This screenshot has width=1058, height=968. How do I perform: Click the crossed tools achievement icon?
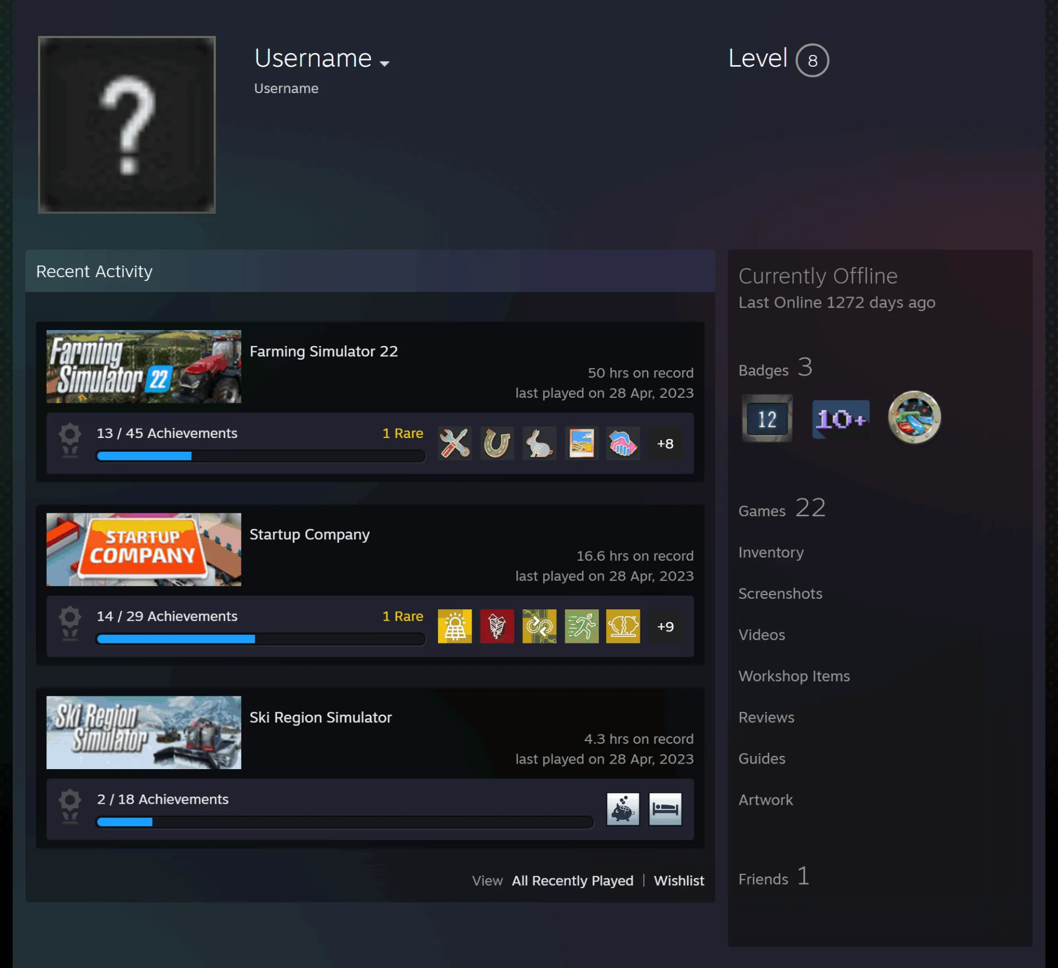coord(455,444)
